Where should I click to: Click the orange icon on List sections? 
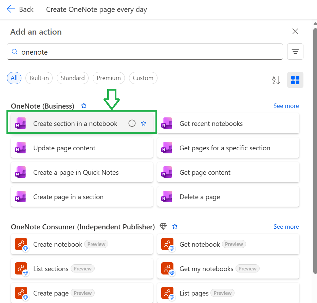22,269
